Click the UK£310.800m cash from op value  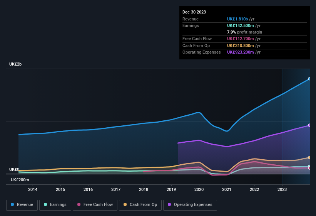pos(240,46)
